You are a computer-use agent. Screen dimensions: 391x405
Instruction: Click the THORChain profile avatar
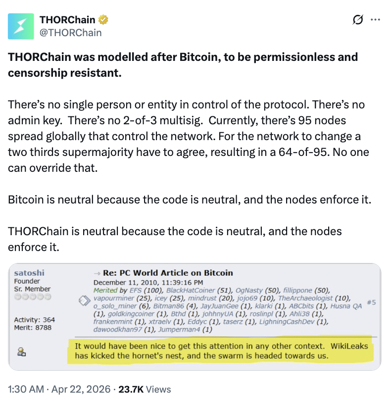21,26
